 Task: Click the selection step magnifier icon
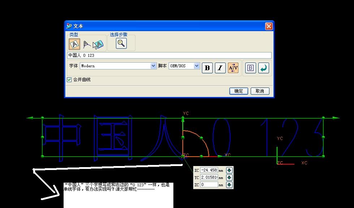121,43
